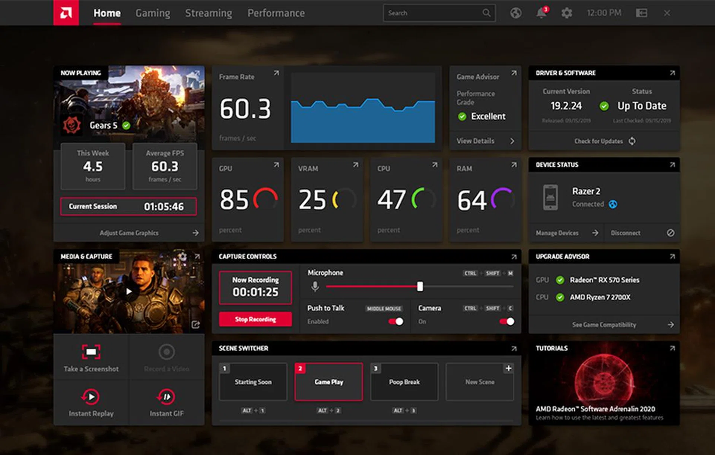The height and width of the screenshot is (455, 715).
Task: Activate Instant Replay icon
Action: tap(91, 397)
